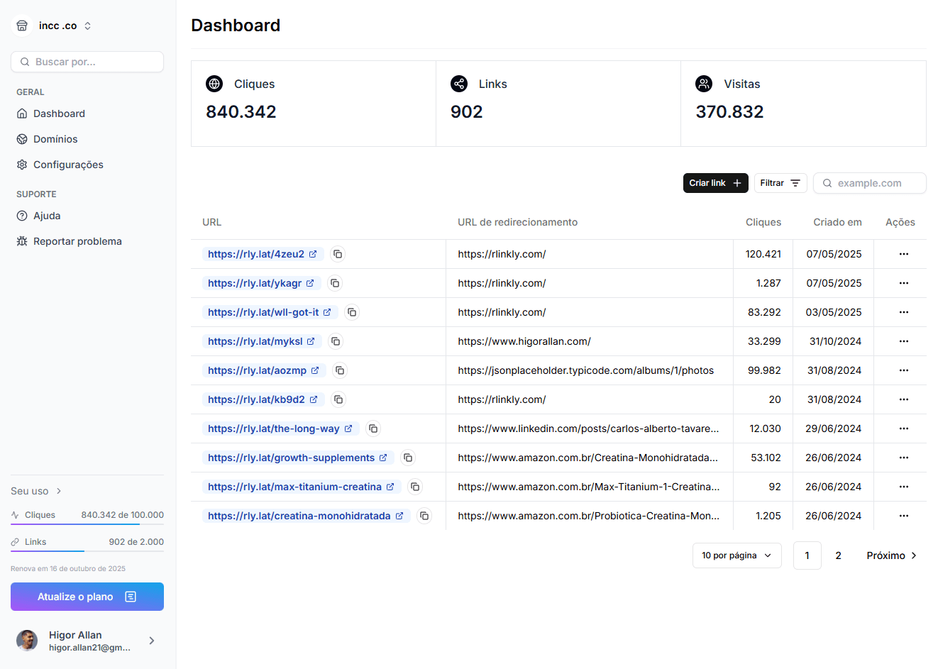Image resolution: width=938 pixels, height=669 pixels.
Task: Click the Configurações gear icon
Action: (22, 164)
